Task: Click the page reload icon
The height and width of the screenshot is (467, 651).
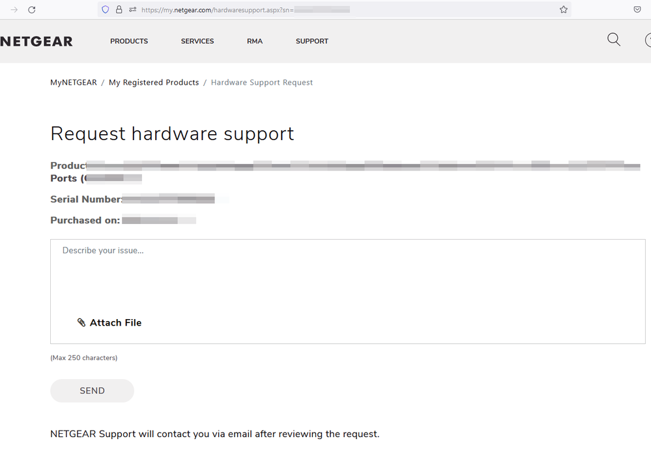Action: [x=31, y=9]
